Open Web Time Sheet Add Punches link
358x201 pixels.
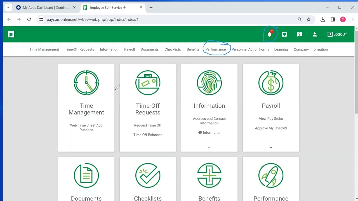click(x=86, y=128)
